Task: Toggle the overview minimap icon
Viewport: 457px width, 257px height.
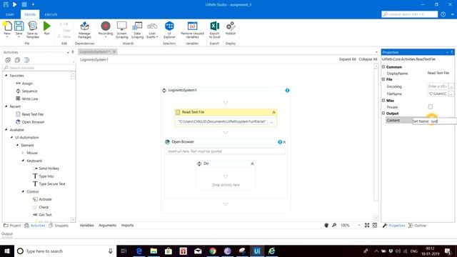Action: tap(375, 226)
